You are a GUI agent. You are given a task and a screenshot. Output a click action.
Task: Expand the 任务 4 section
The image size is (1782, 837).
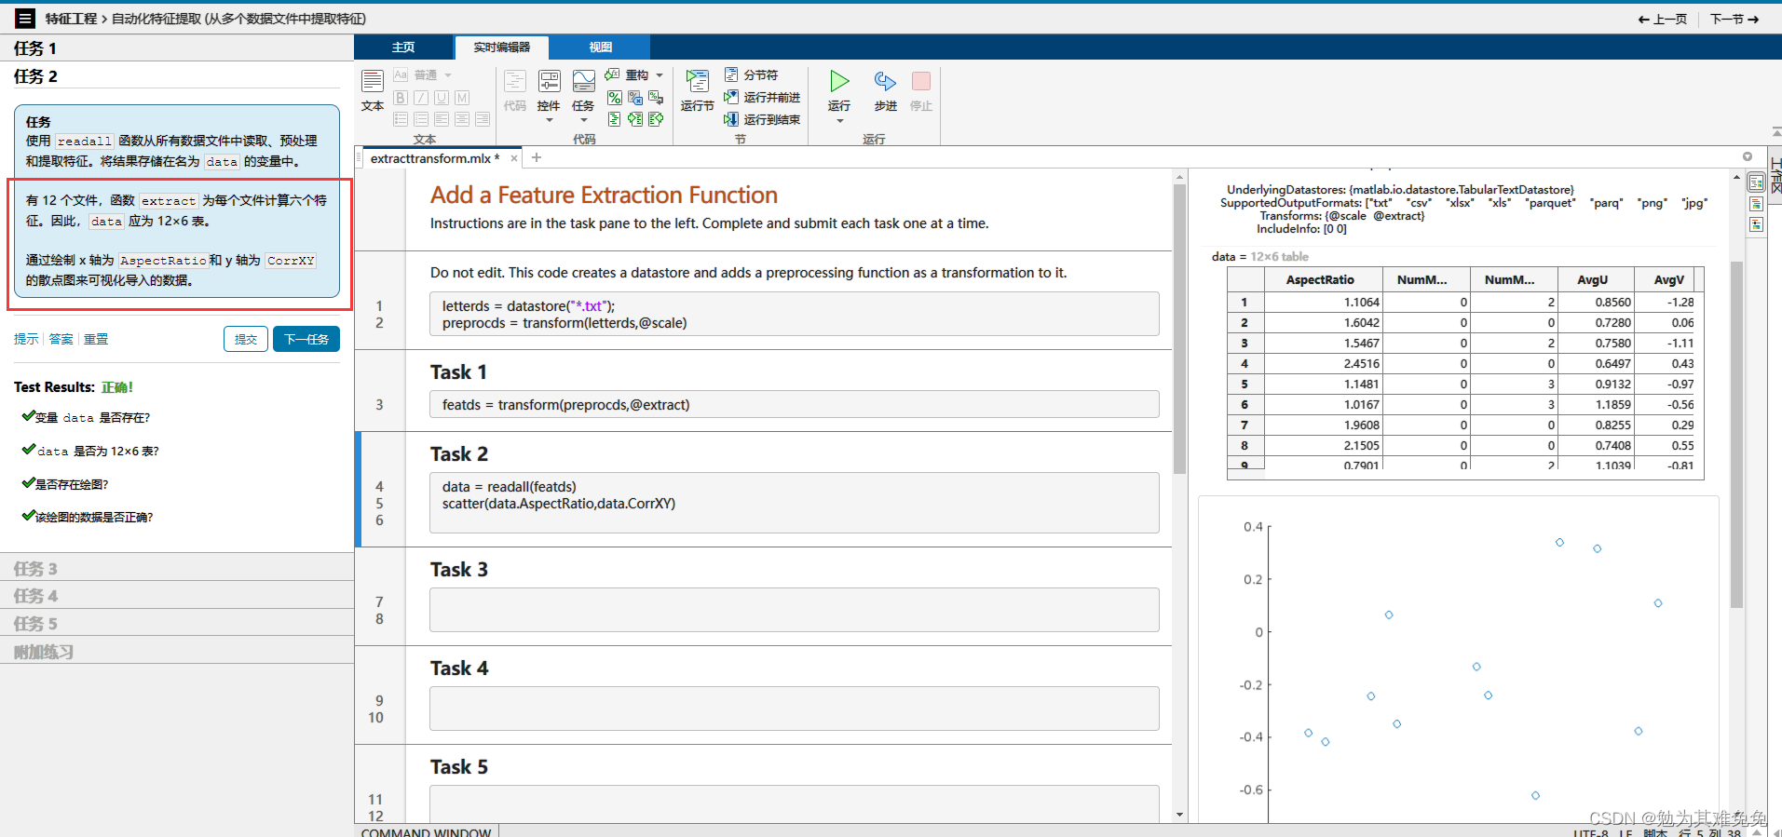[177, 596]
